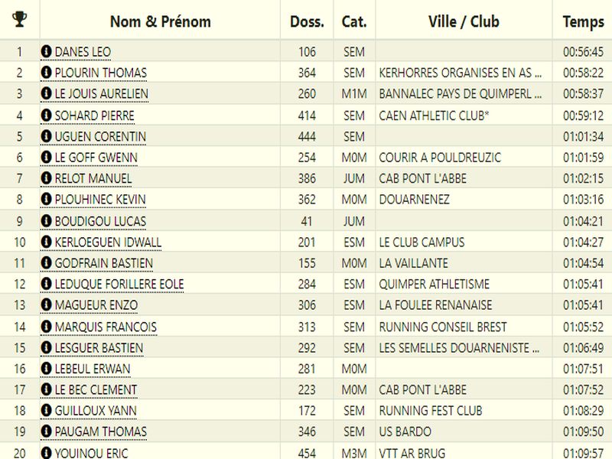The height and width of the screenshot is (459, 612).
Task: Sort by Nom & Prénom column header
Action: click(160, 21)
